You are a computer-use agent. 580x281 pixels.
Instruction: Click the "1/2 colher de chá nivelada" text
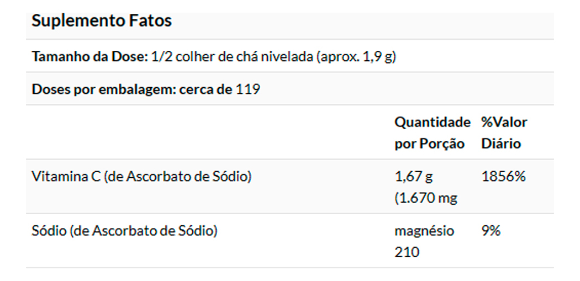pyautogui.click(x=231, y=56)
